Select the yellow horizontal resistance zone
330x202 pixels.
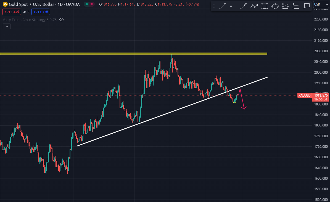tap(134, 53)
